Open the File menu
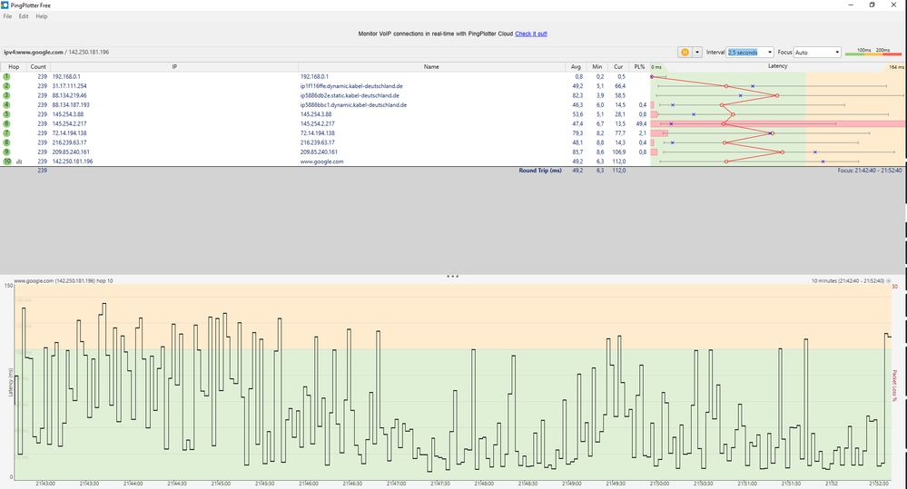907x489 pixels. [x=7, y=16]
